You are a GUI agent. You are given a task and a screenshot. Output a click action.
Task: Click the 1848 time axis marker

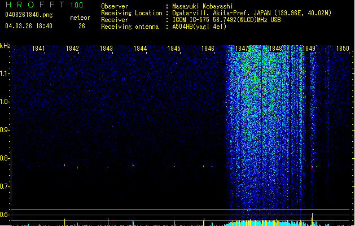tap(275, 49)
